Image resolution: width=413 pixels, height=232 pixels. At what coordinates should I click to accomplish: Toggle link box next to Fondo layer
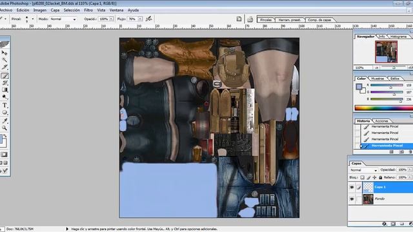tap(359, 199)
